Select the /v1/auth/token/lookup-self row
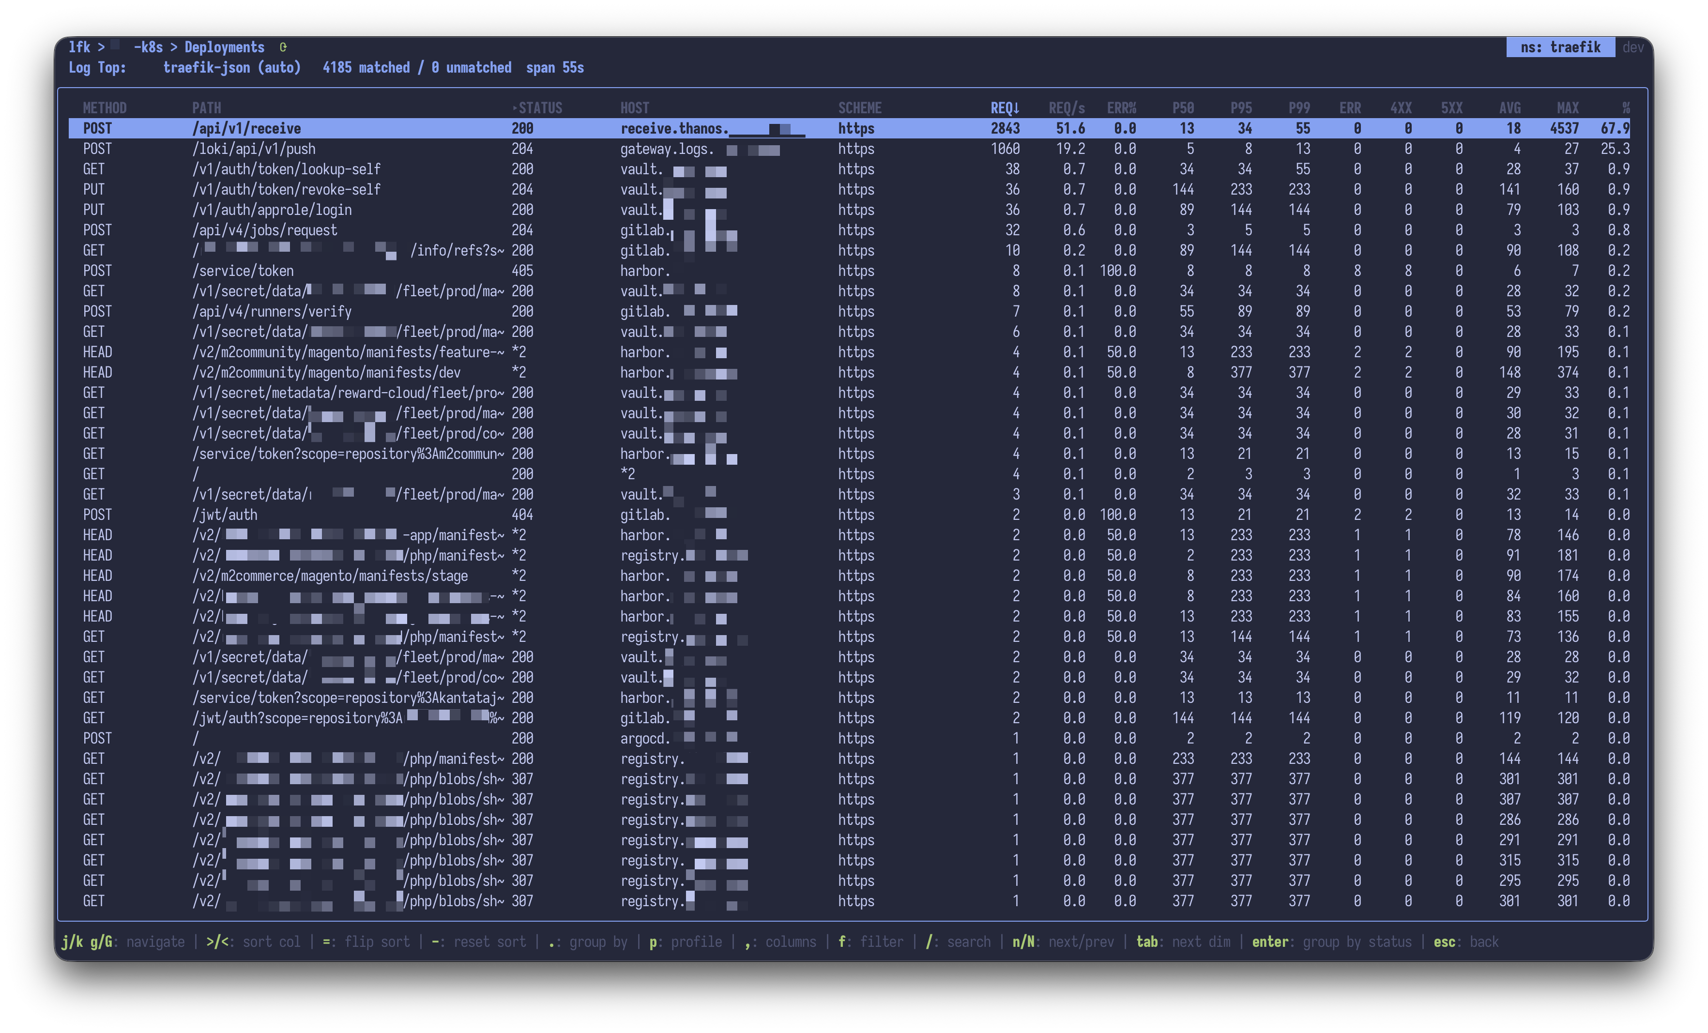The image size is (1708, 1033). point(849,169)
